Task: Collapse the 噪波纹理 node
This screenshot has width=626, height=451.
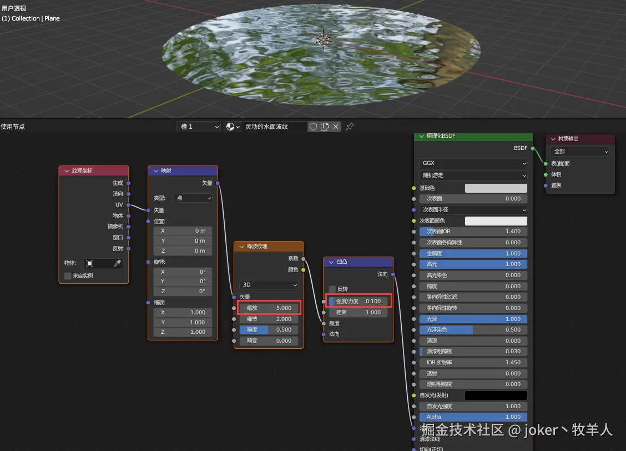Action: [241, 247]
